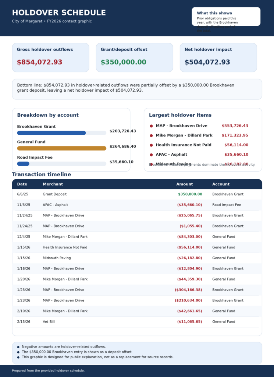Viewport: 274px width, 377px height.
Task: Click the red bullet beside MAP - Brookhaven Drive
Action: (x=151, y=126)
